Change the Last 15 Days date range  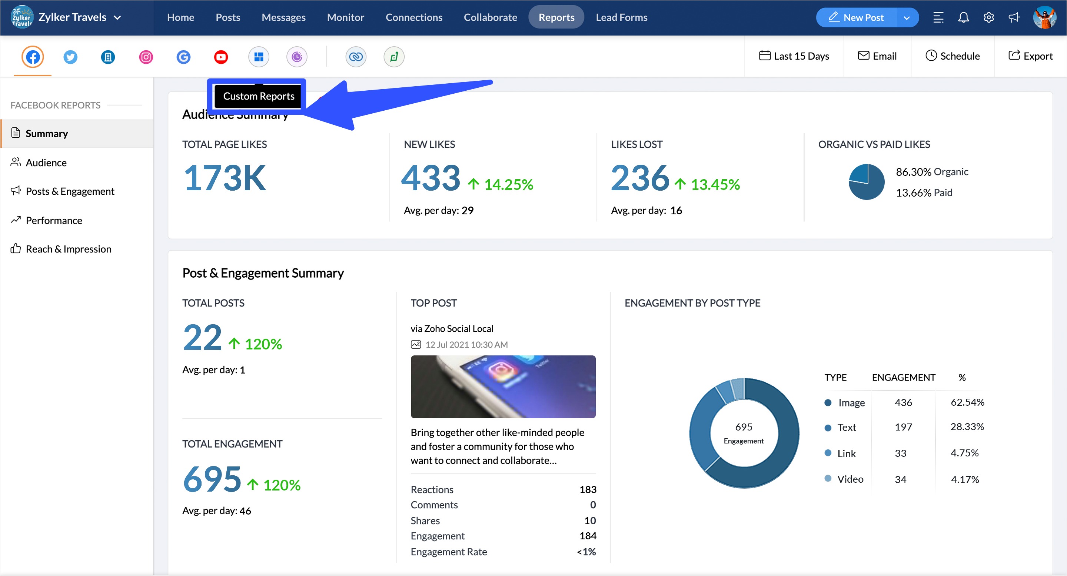794,56
